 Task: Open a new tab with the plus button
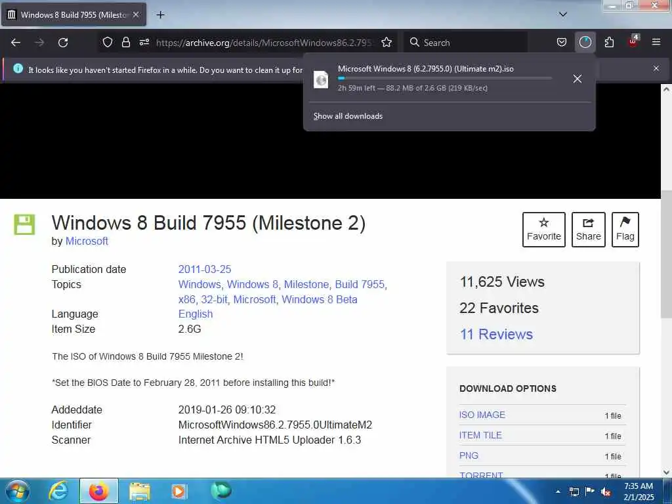pyautogui.click(x=160, y=15)
